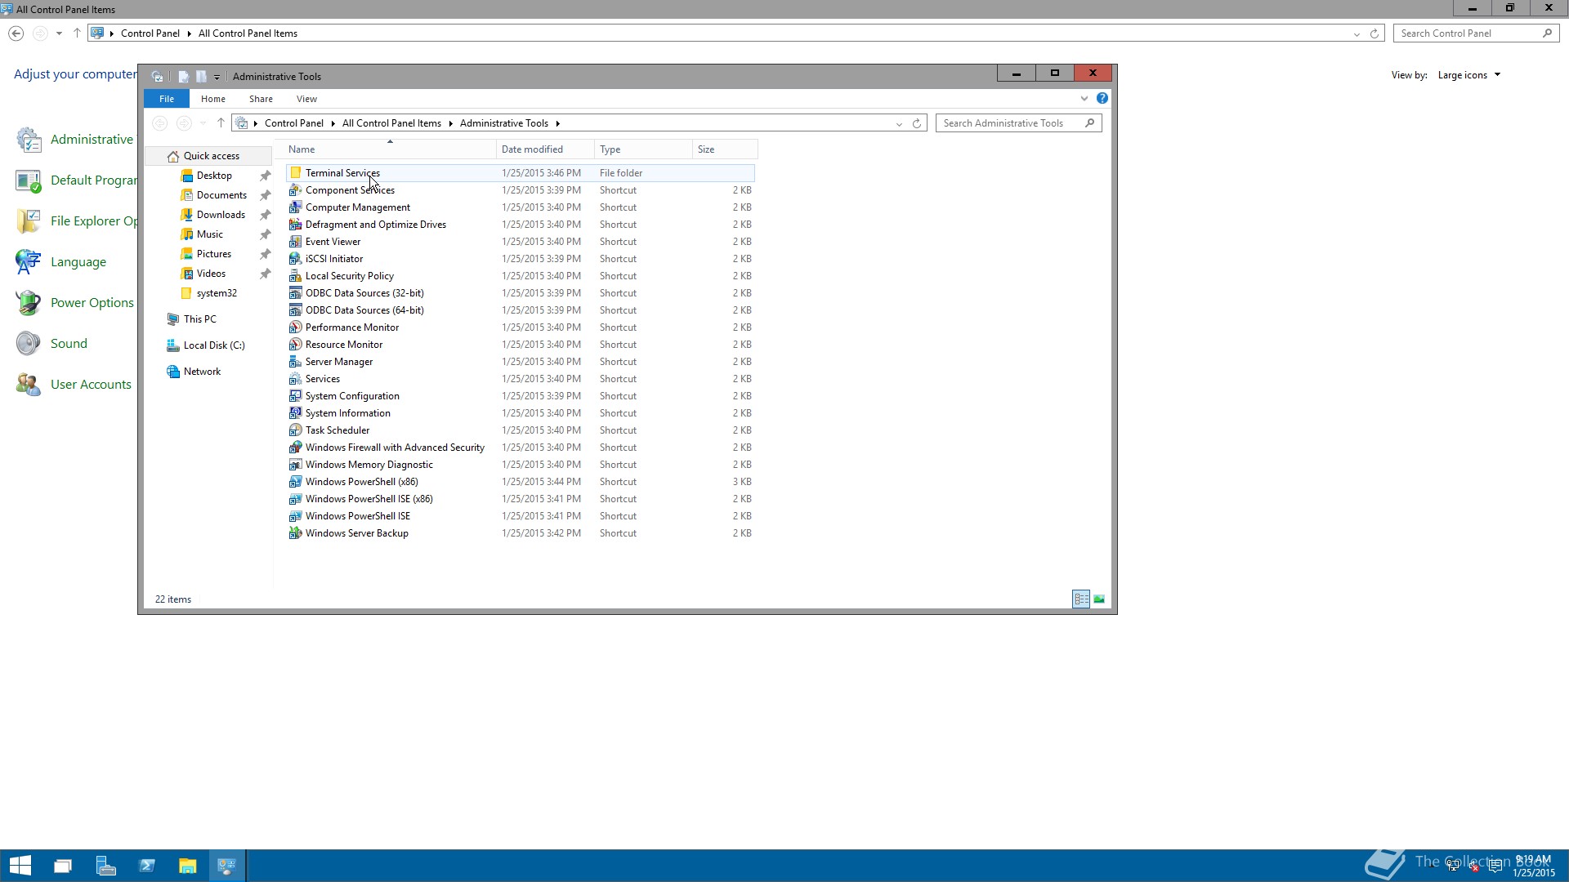Open the Windows Start button
The height and width of the screenshot is (882, 1569).
pos(20,866)
